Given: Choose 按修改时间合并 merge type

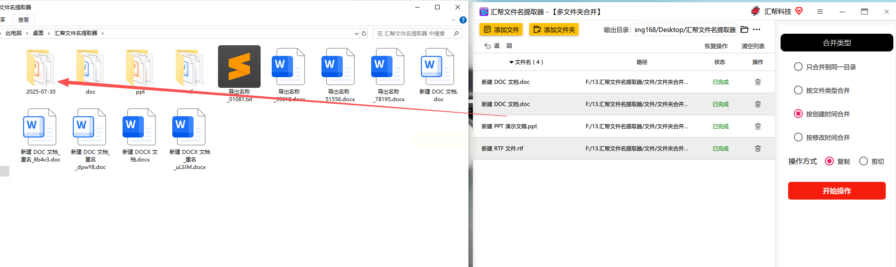Looking at the screenshot, I should (798, 137).
